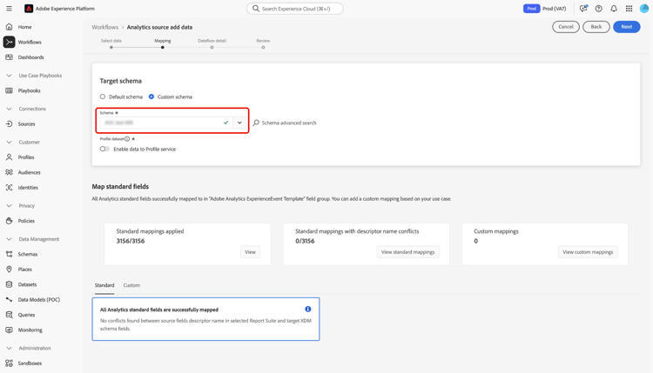Click the Next button
Image resolution: width=653 pixels, height=373 pixels.
point(626,27)
